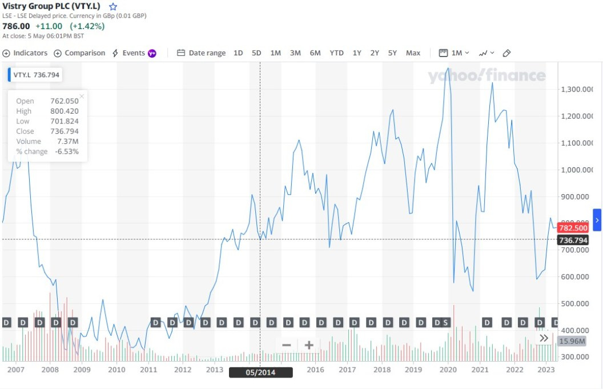Open the Comparison option
The width and height of the screenshot is (603, 389).
pos(79,53)
